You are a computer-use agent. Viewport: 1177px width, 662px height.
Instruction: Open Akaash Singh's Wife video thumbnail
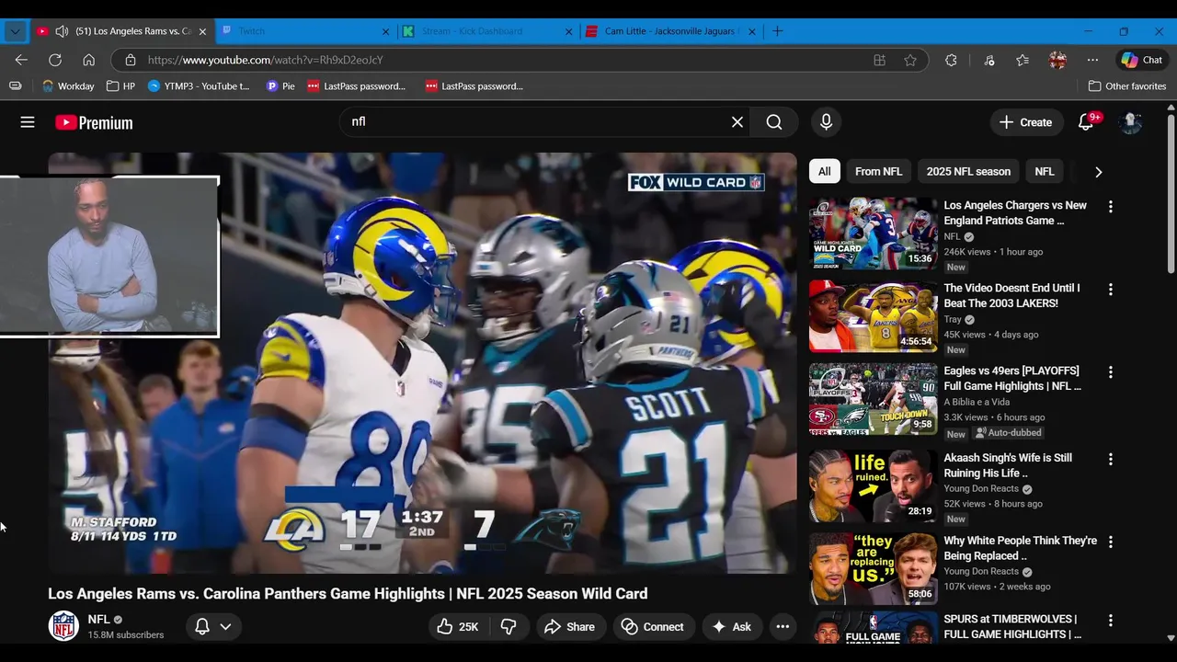[873, 485]
